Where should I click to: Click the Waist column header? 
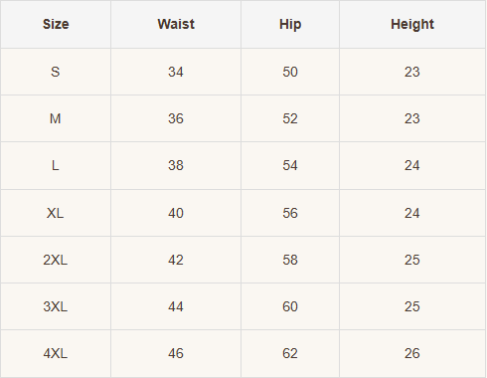click(x=176, y=24)
